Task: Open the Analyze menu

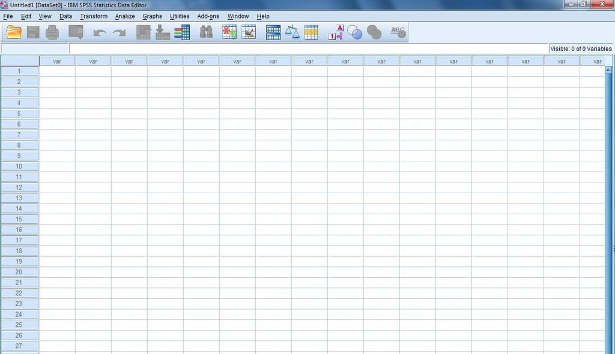Action: (125, 16)
